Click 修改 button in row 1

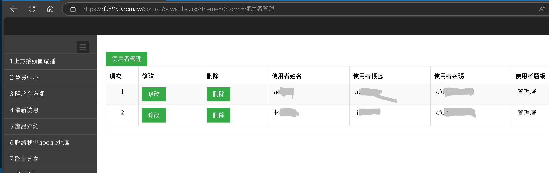(154, 94)
